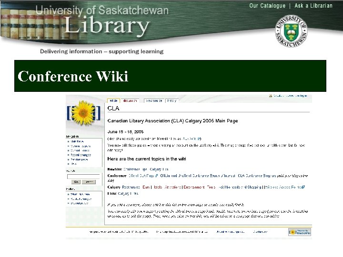343x257 pixels.
Task: Open the Bars link in Calgary row
Action: coord(146,187)
